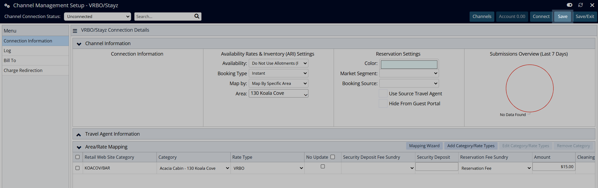This screenshot has width=598, height=188.
Task: Open the Category dropdown showing Acacia Cabin
Action: 194,168
